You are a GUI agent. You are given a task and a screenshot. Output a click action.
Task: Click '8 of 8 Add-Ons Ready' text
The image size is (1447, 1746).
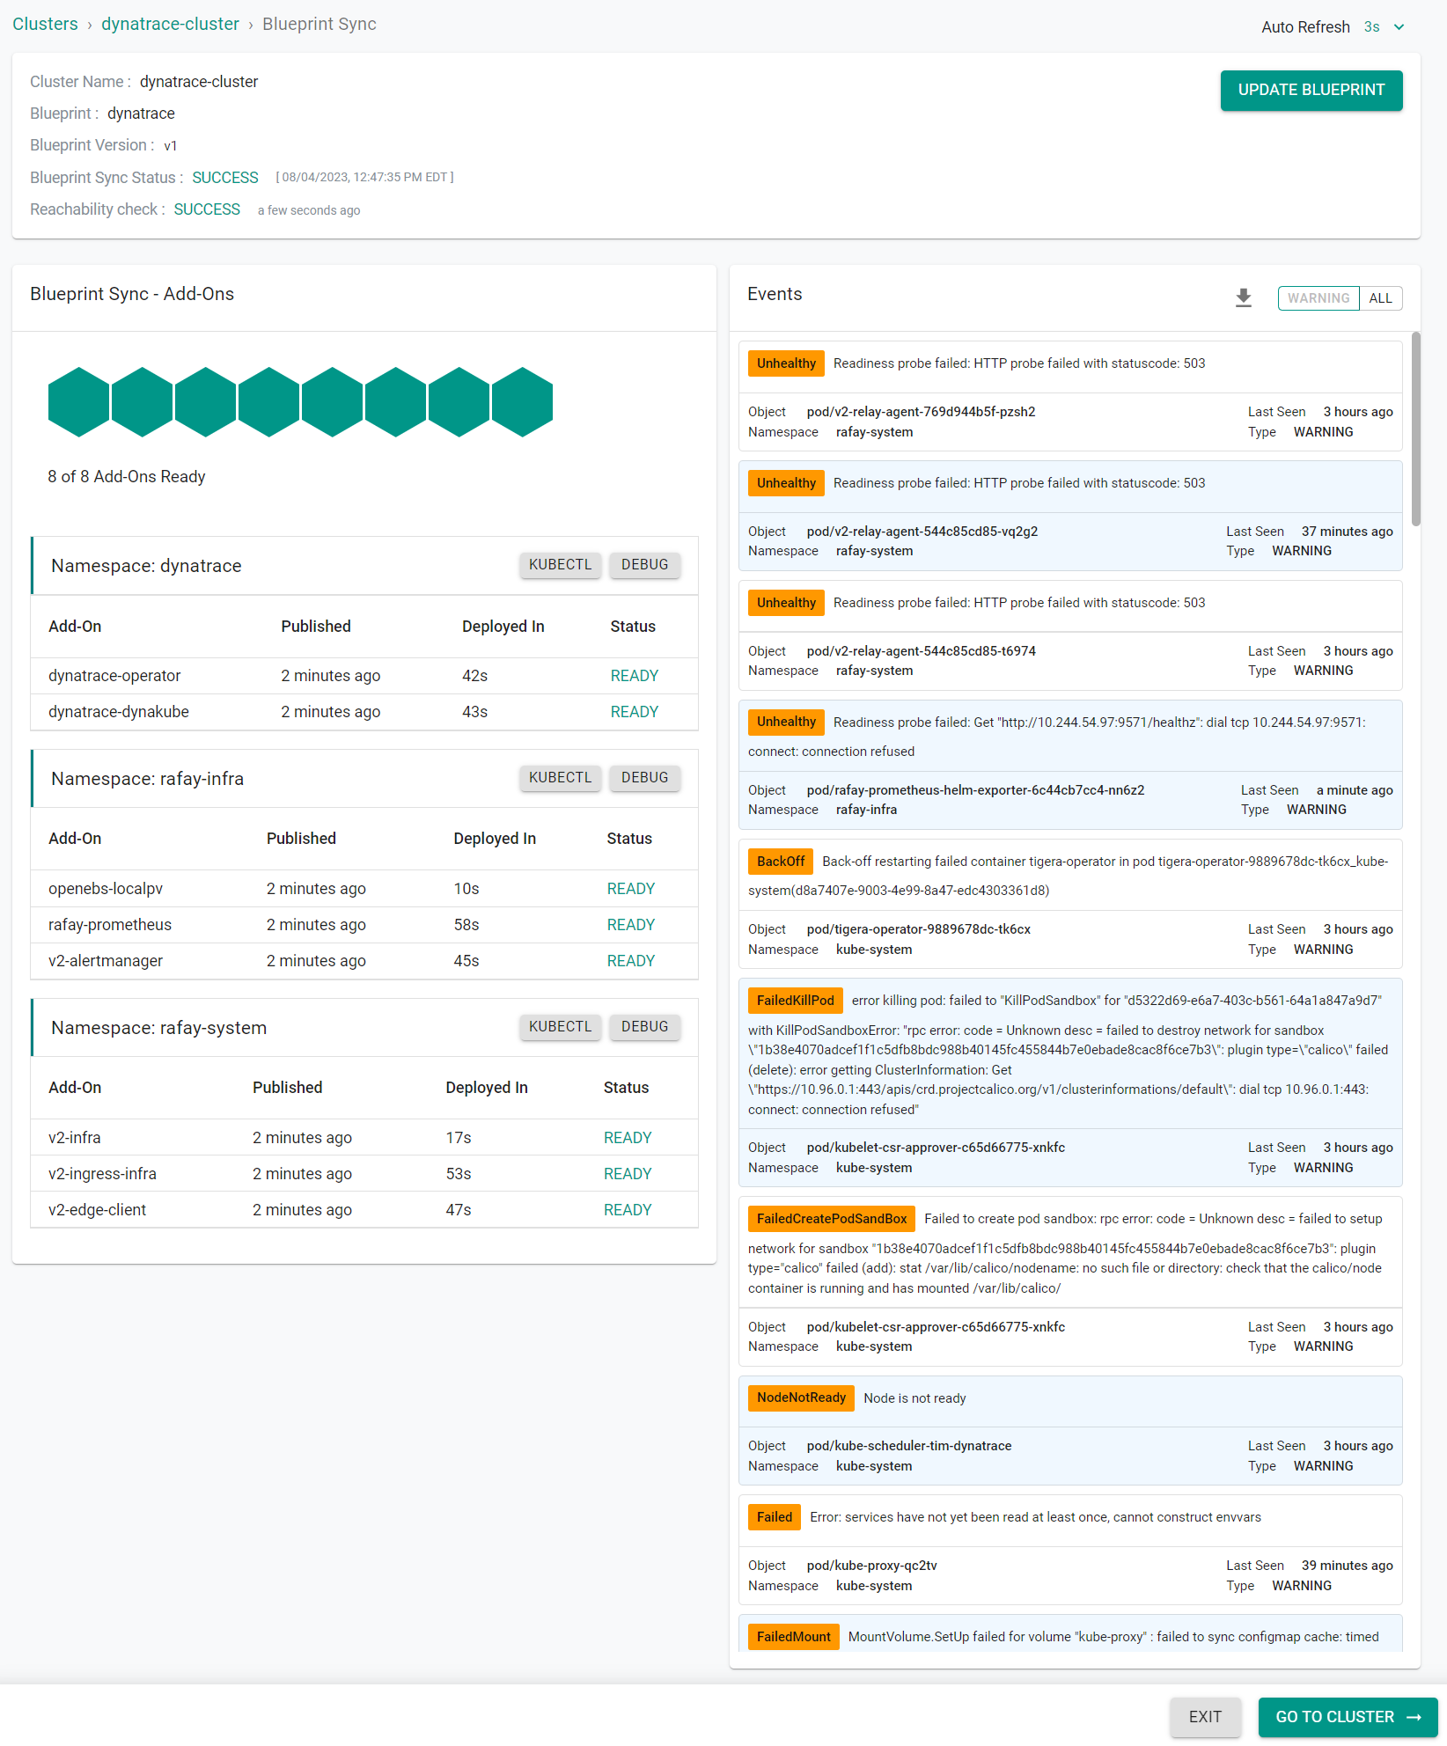(126, 477)
